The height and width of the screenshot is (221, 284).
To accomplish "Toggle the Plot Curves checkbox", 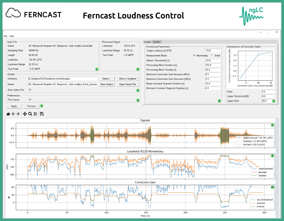I will [x=30, y=100].
